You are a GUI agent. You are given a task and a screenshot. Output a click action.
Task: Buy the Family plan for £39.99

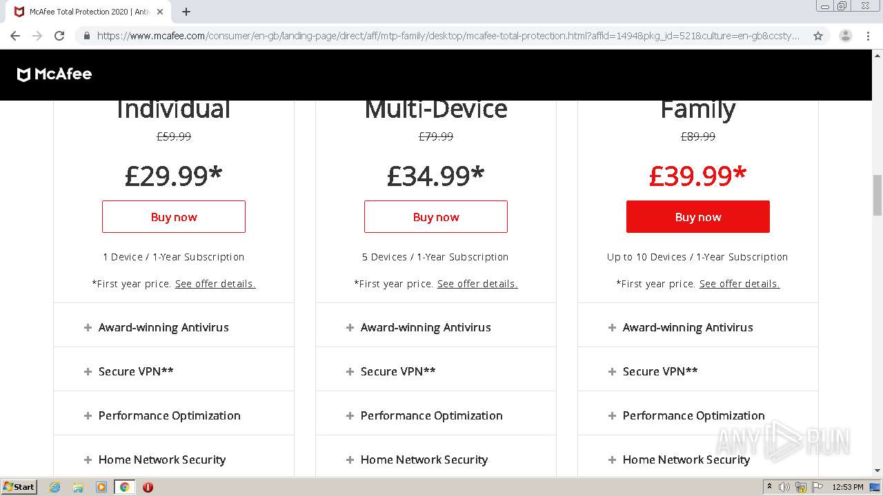[x=697, y=217]
